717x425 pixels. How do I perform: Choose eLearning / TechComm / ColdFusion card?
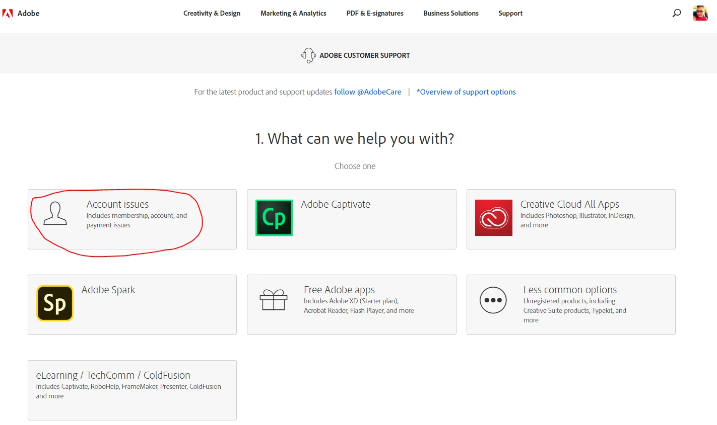coord(132,390)
